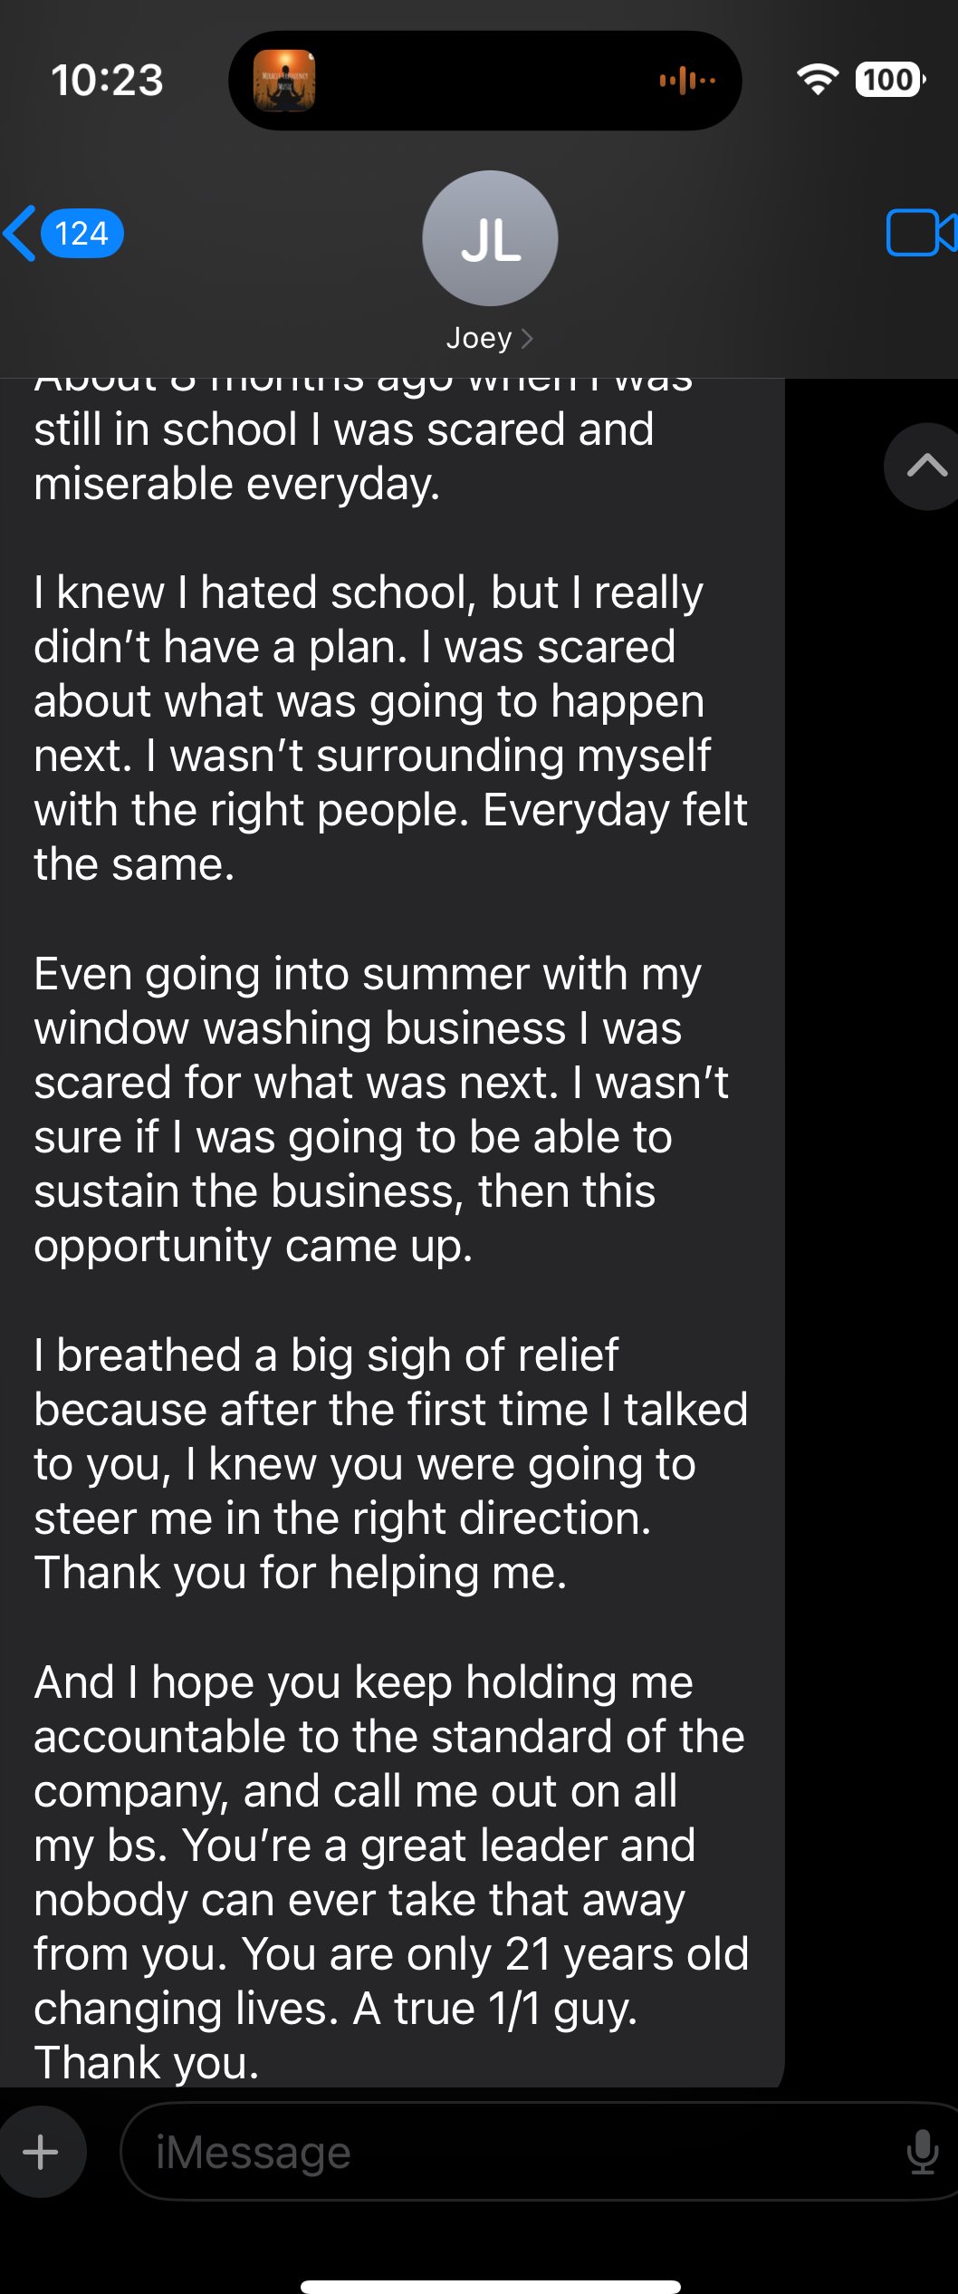The height and width of the screenshot is (2294, 958).
Task: Start a FaceTime video call with Joey
Action: coord(921,233)
